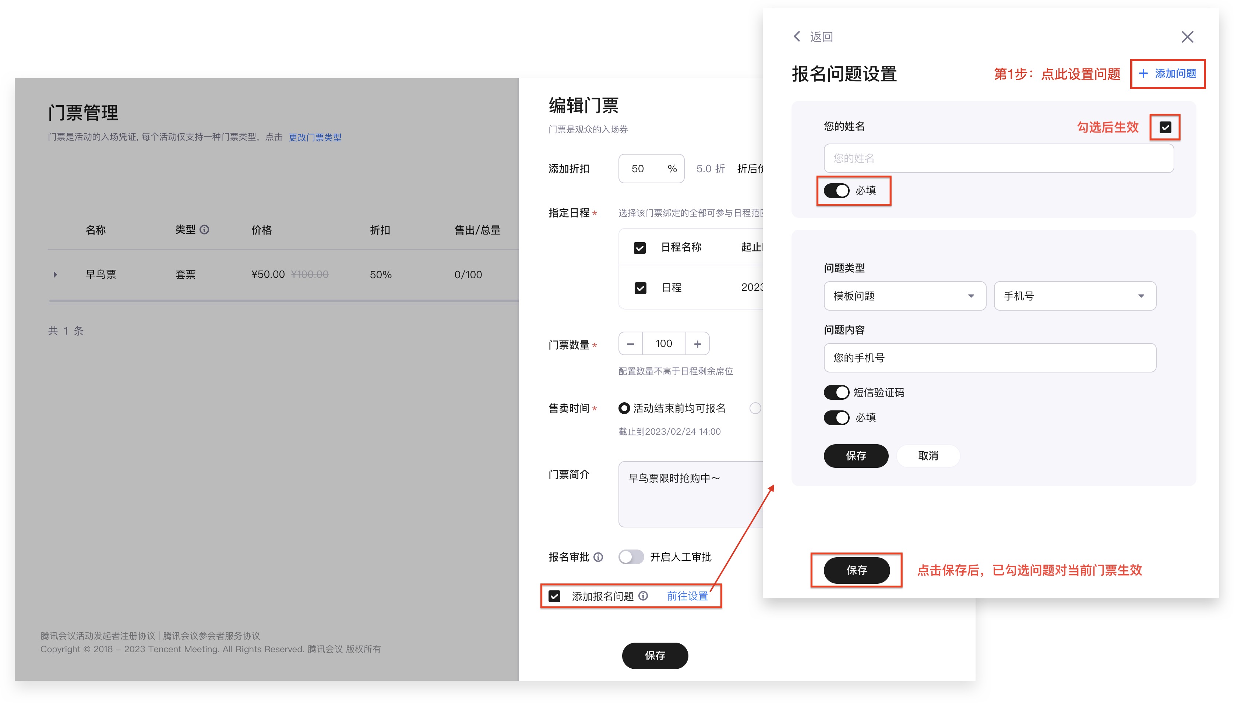
Task: Click the info icon next to 报名审批
Action: pyautogui.click(x=598, y=557)
